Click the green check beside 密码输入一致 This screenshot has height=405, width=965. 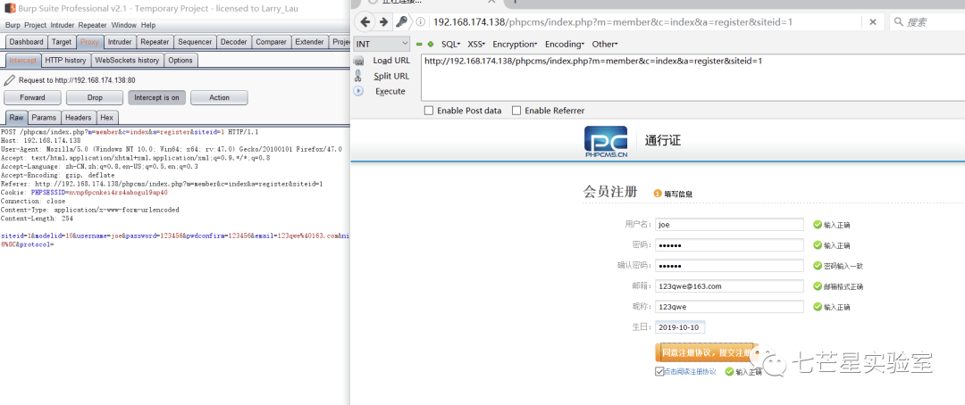818,266
